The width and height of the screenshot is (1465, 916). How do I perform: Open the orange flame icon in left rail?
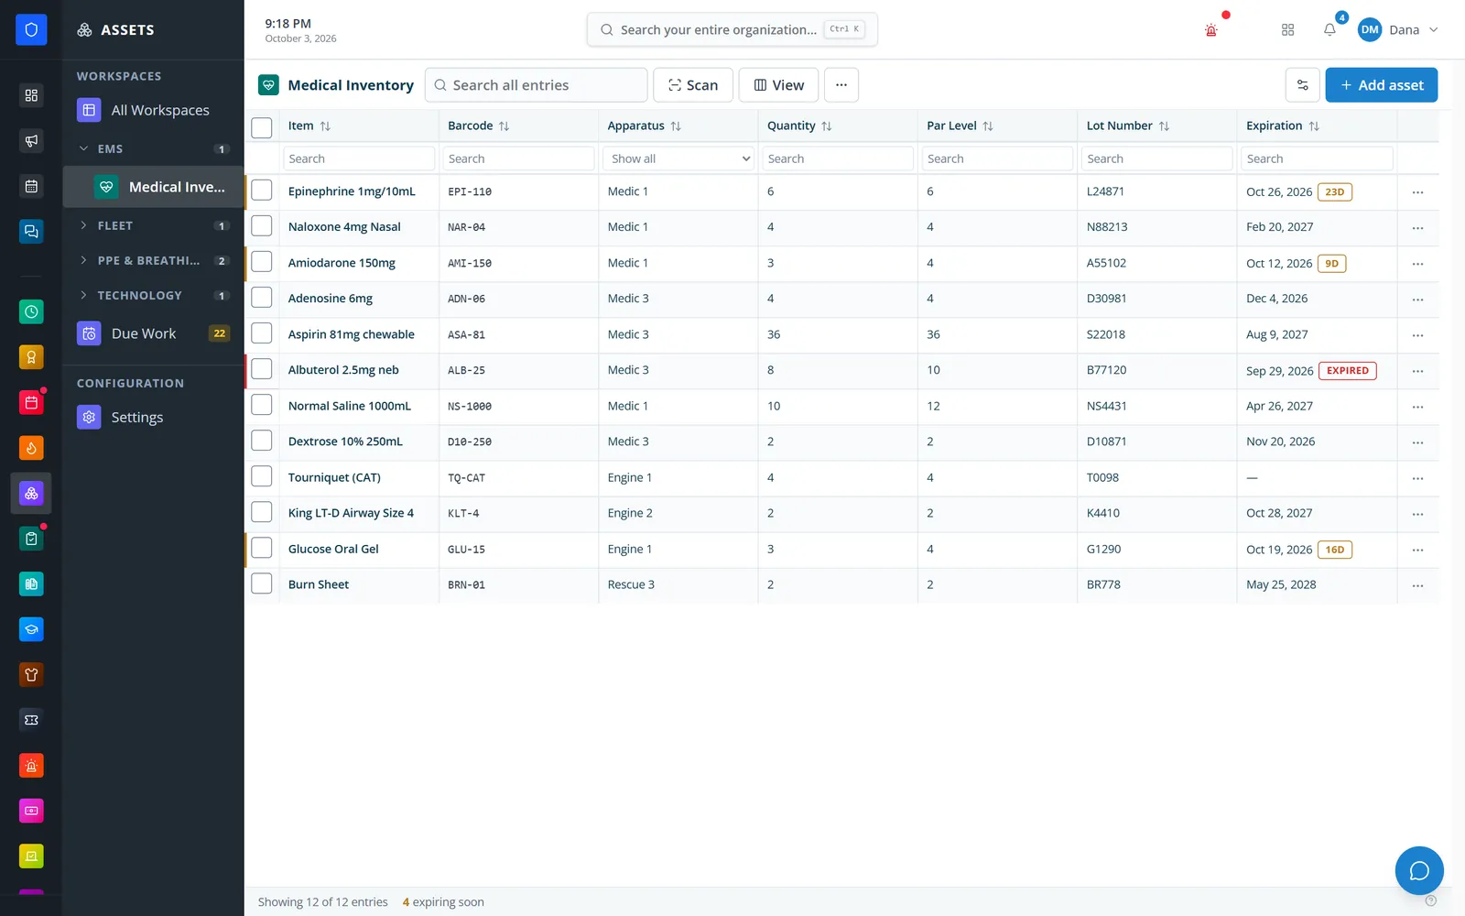(x=31, y=448)
